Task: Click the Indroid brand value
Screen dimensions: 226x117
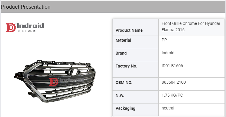Action: click(x=168, y=53)
